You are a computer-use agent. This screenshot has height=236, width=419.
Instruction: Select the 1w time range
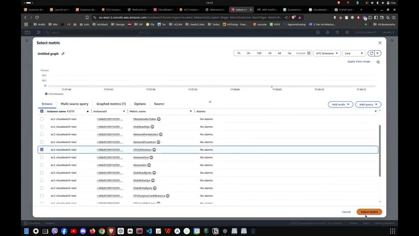tap(289, 53)
